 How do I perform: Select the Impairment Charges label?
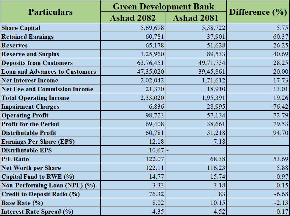point(30,107)
